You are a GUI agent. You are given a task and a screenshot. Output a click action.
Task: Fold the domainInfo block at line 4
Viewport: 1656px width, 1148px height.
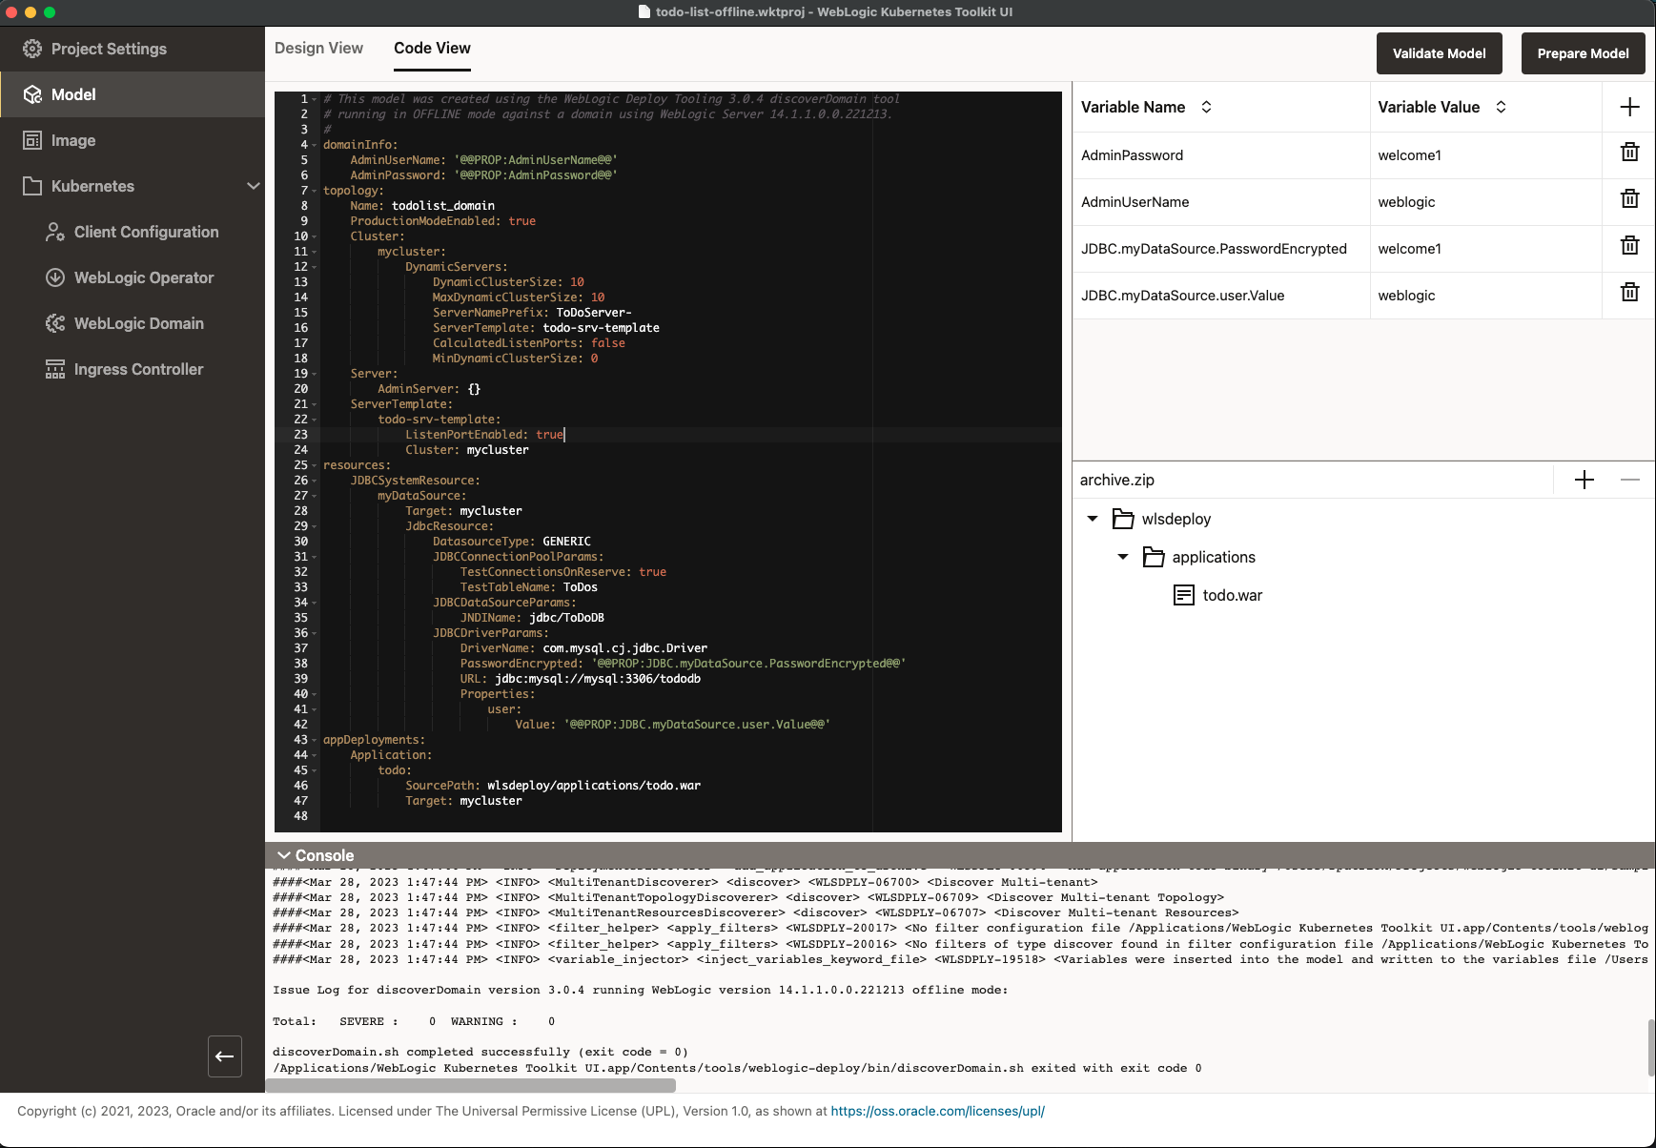click(315, 145)
